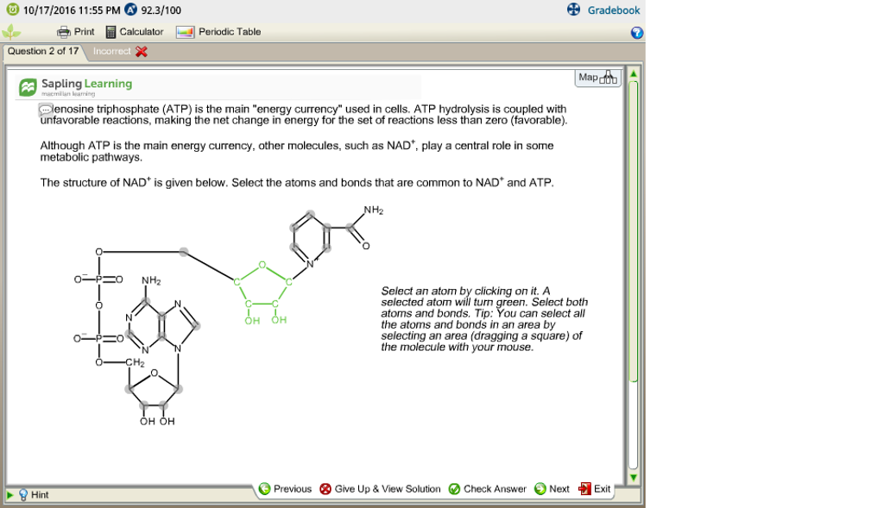Image resolution: width=884 pixels, height=508 pixels.
Task: Click the Exit door icon
Action: (584, 488)
